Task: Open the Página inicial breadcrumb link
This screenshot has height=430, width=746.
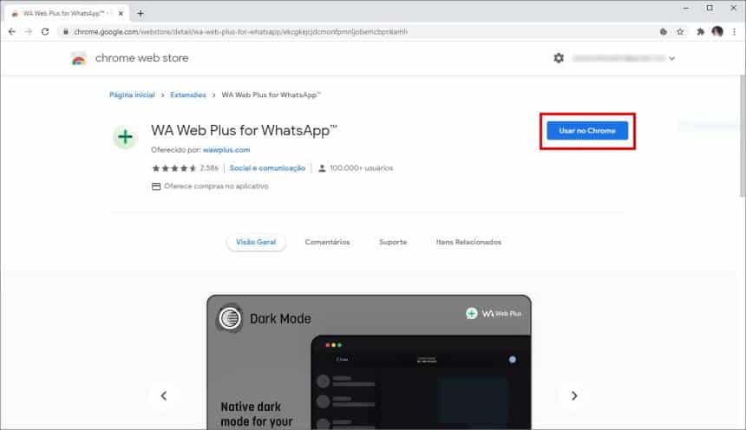Action: pos(132,95)
